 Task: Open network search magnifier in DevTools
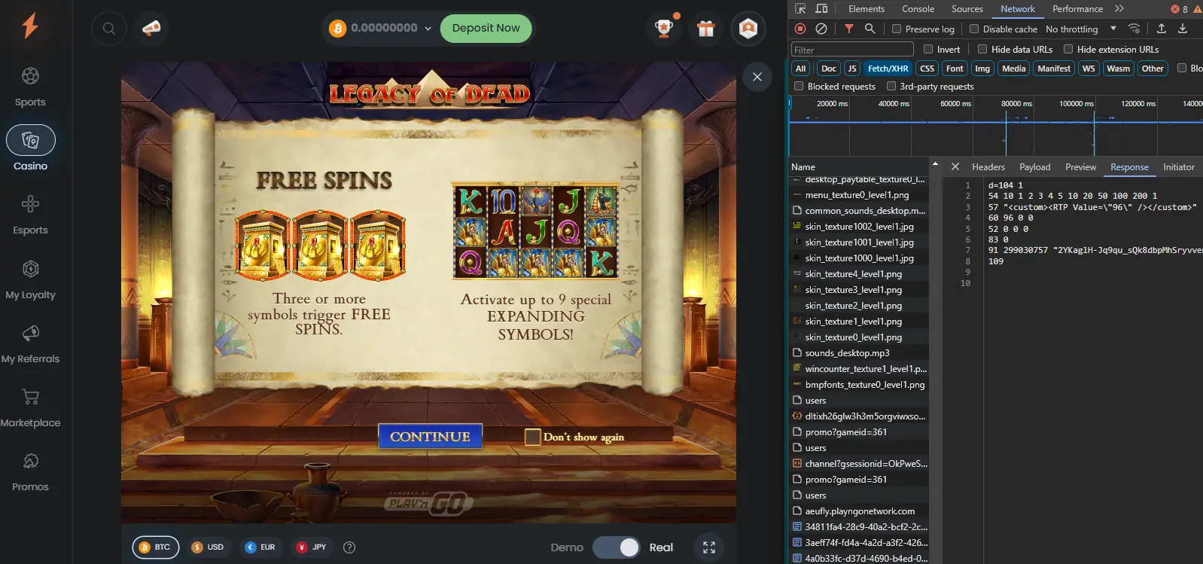[870, 29]
